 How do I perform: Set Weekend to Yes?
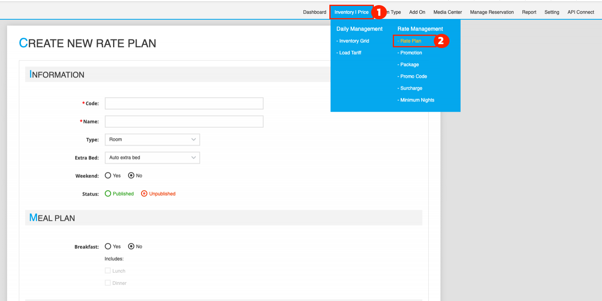tap(108, 175)
